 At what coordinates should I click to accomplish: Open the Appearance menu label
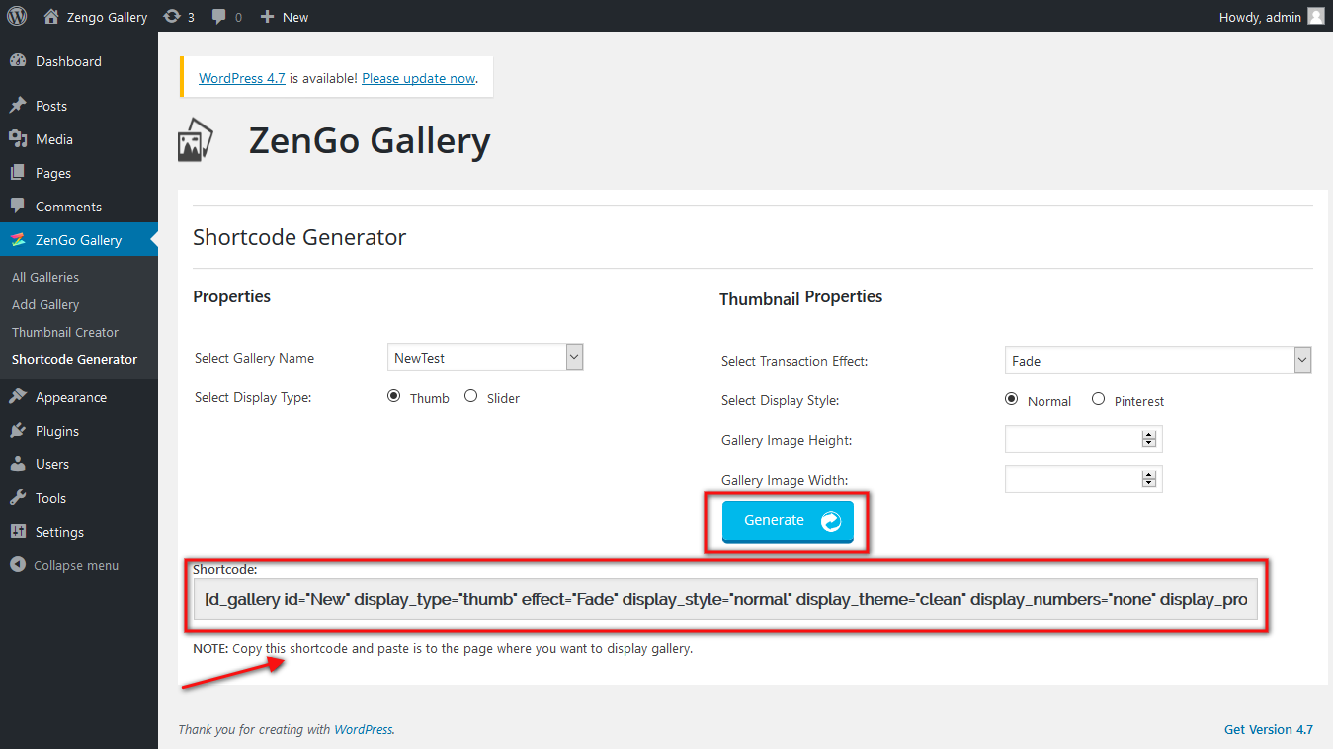click(x=71, y=397)
